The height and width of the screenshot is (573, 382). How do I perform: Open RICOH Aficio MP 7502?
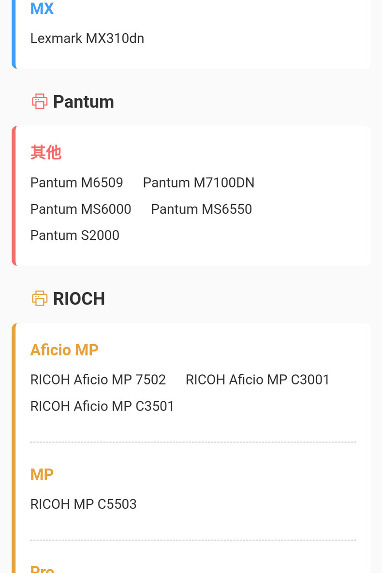98,380
